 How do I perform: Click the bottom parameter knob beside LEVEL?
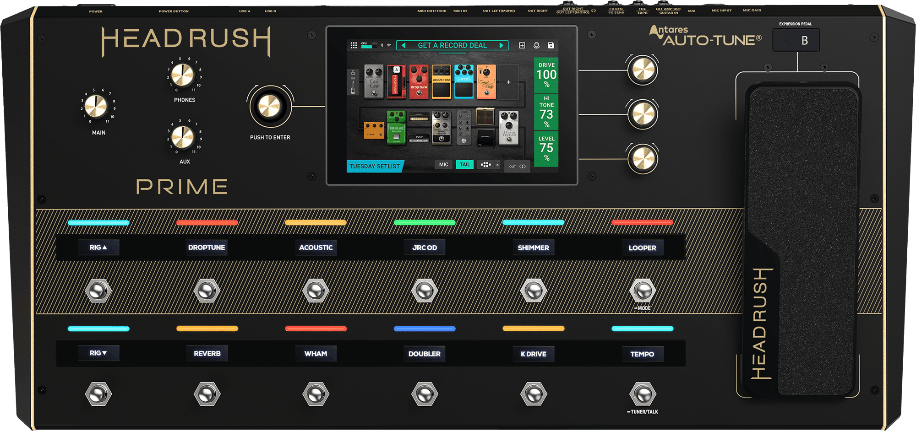click(x=643, y=159)
